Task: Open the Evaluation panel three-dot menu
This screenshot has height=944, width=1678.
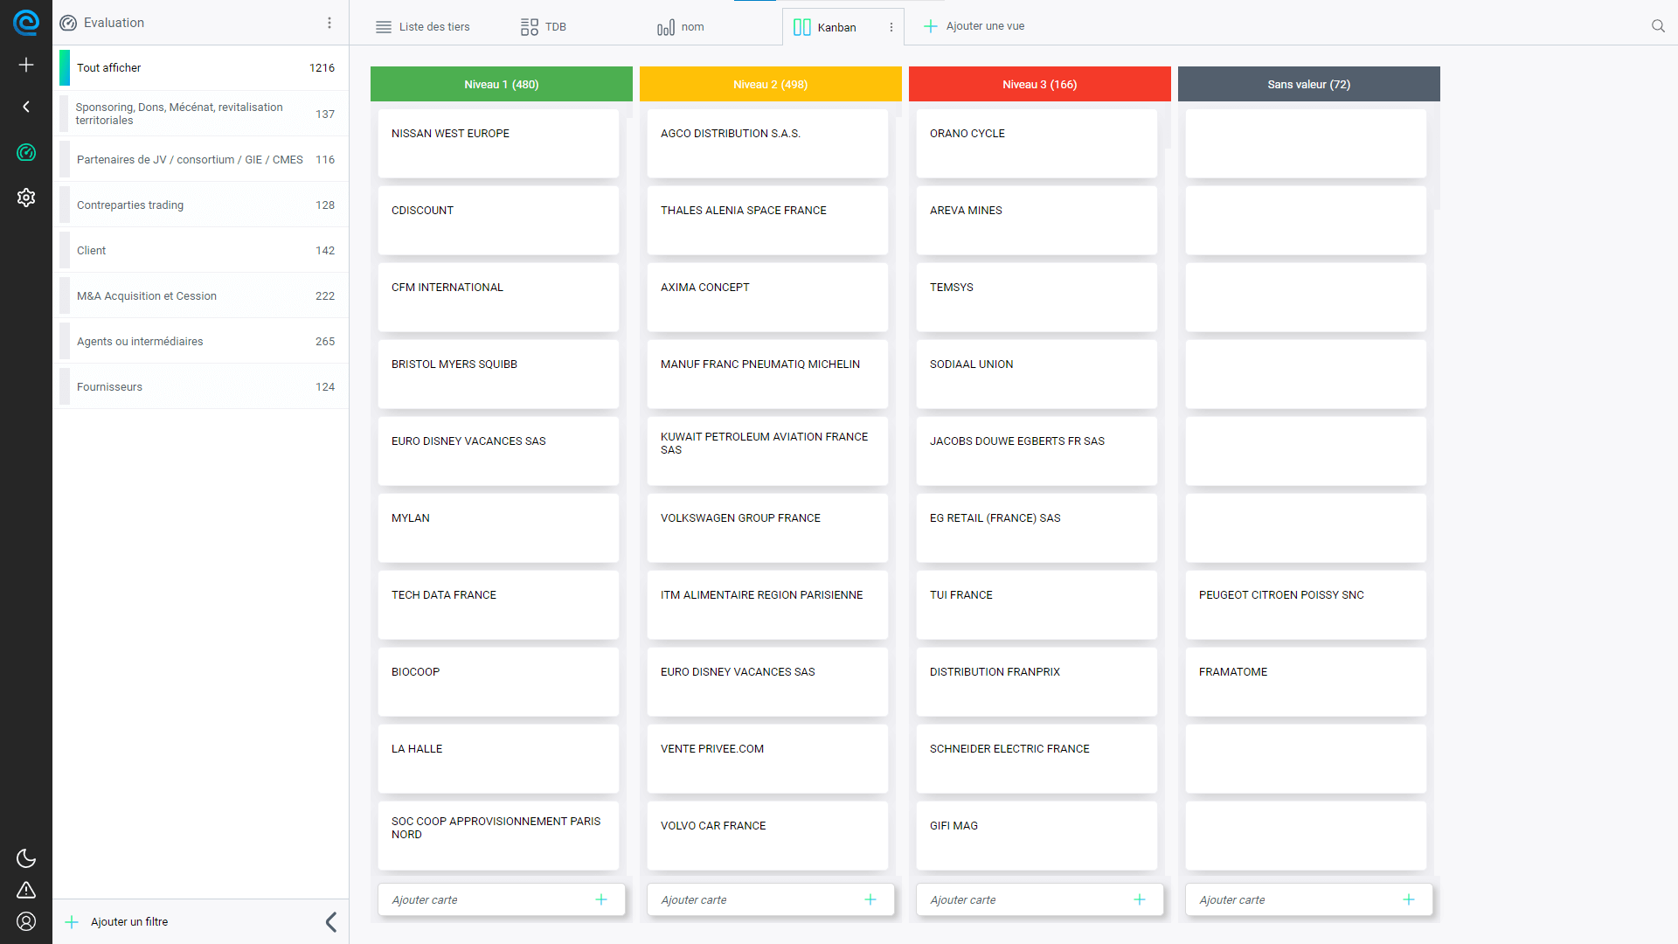Action: click(x=329, y=23)
